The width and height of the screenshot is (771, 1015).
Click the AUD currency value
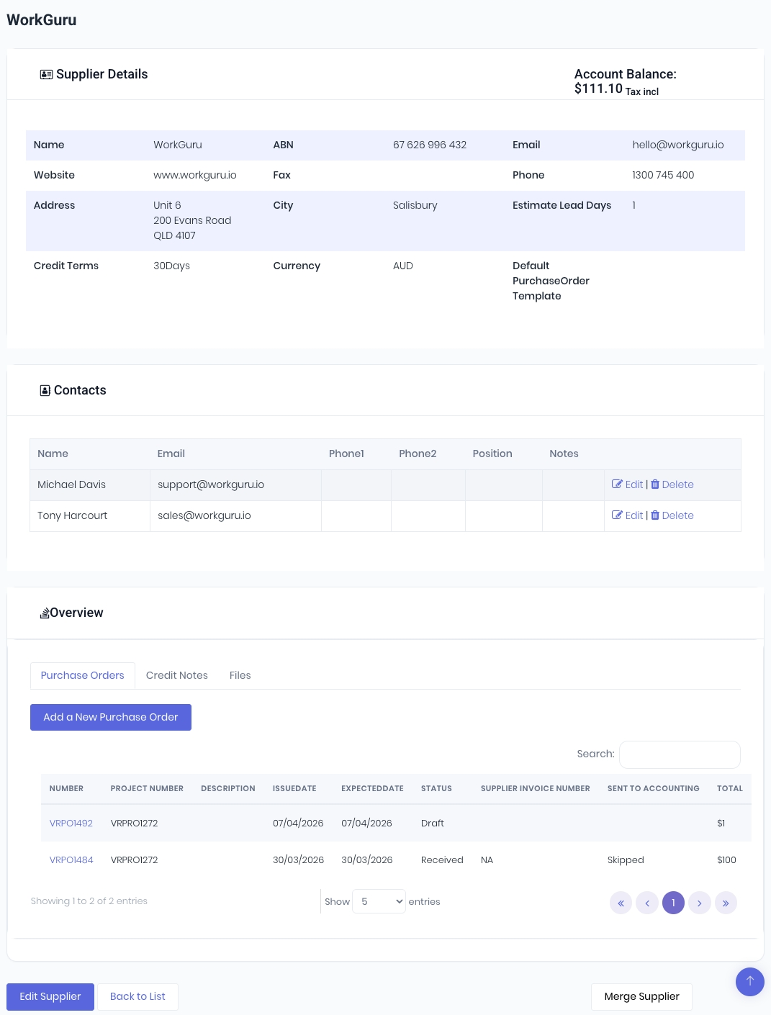(x=403, y=266)
